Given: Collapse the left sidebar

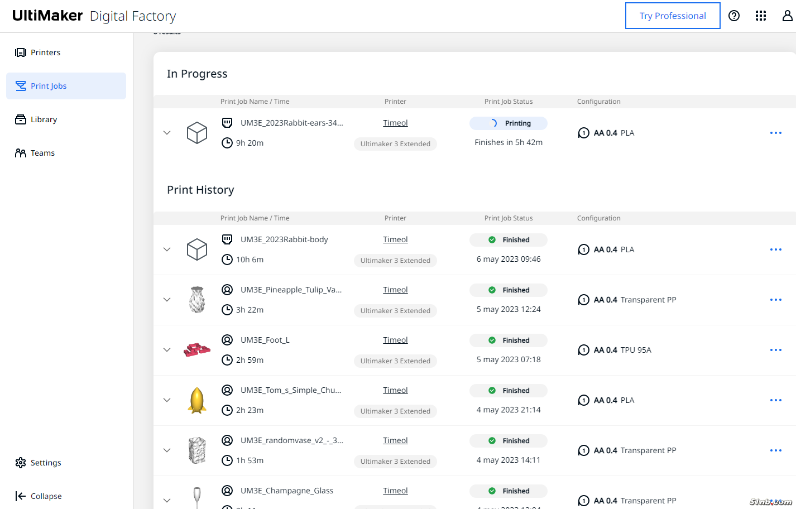Looking at the screenshot, I should coord(39,496).
